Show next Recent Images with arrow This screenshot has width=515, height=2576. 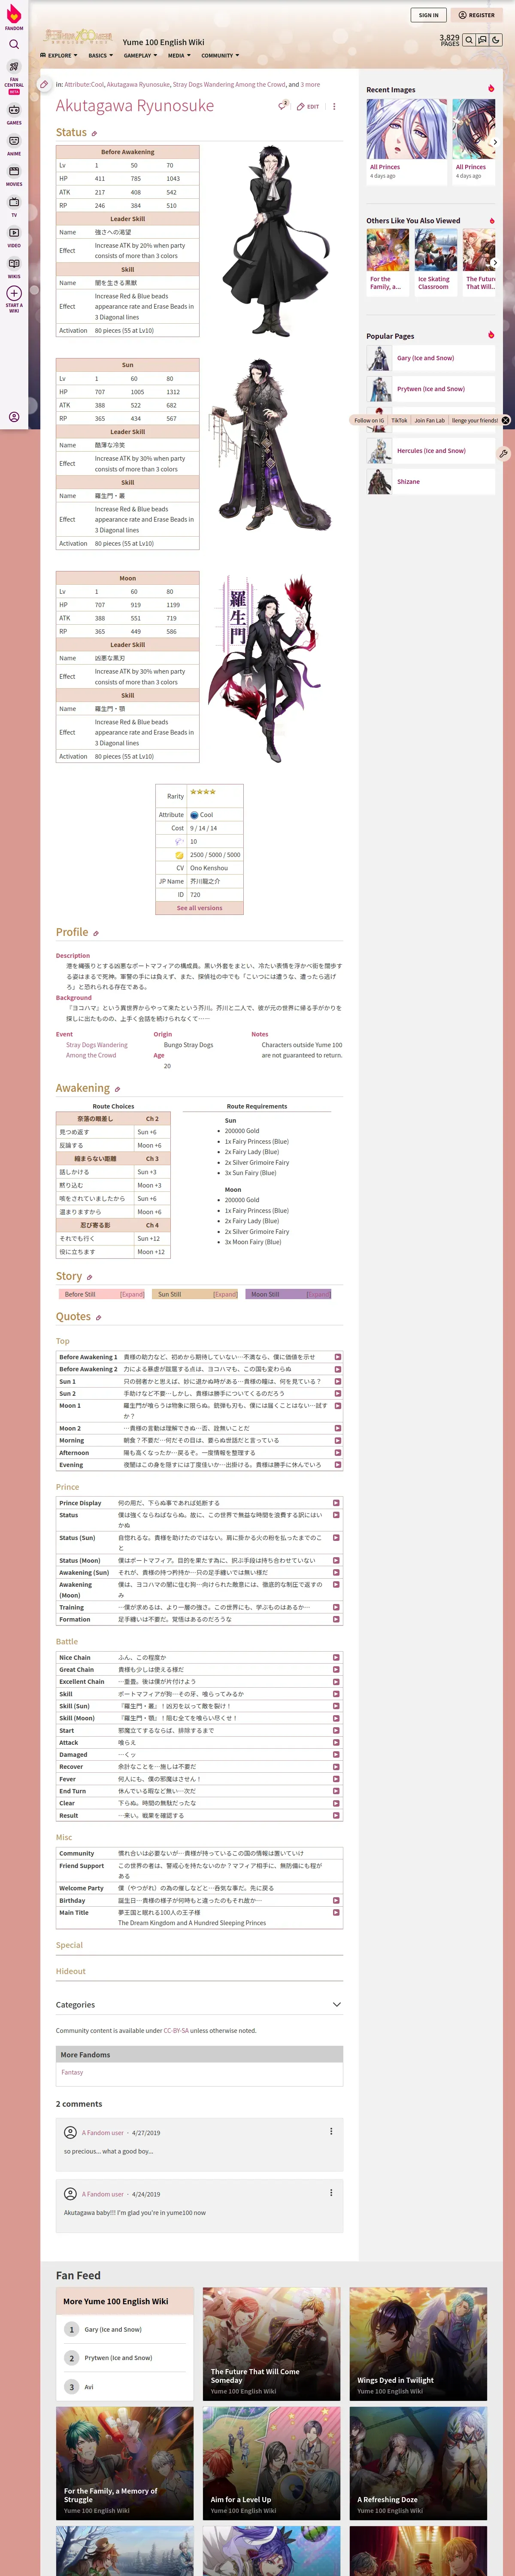click(x=495, y=142)
